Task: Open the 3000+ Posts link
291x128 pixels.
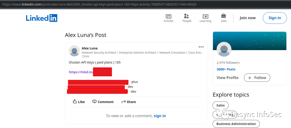Action: pyautogui.click(x=226, y=69)
